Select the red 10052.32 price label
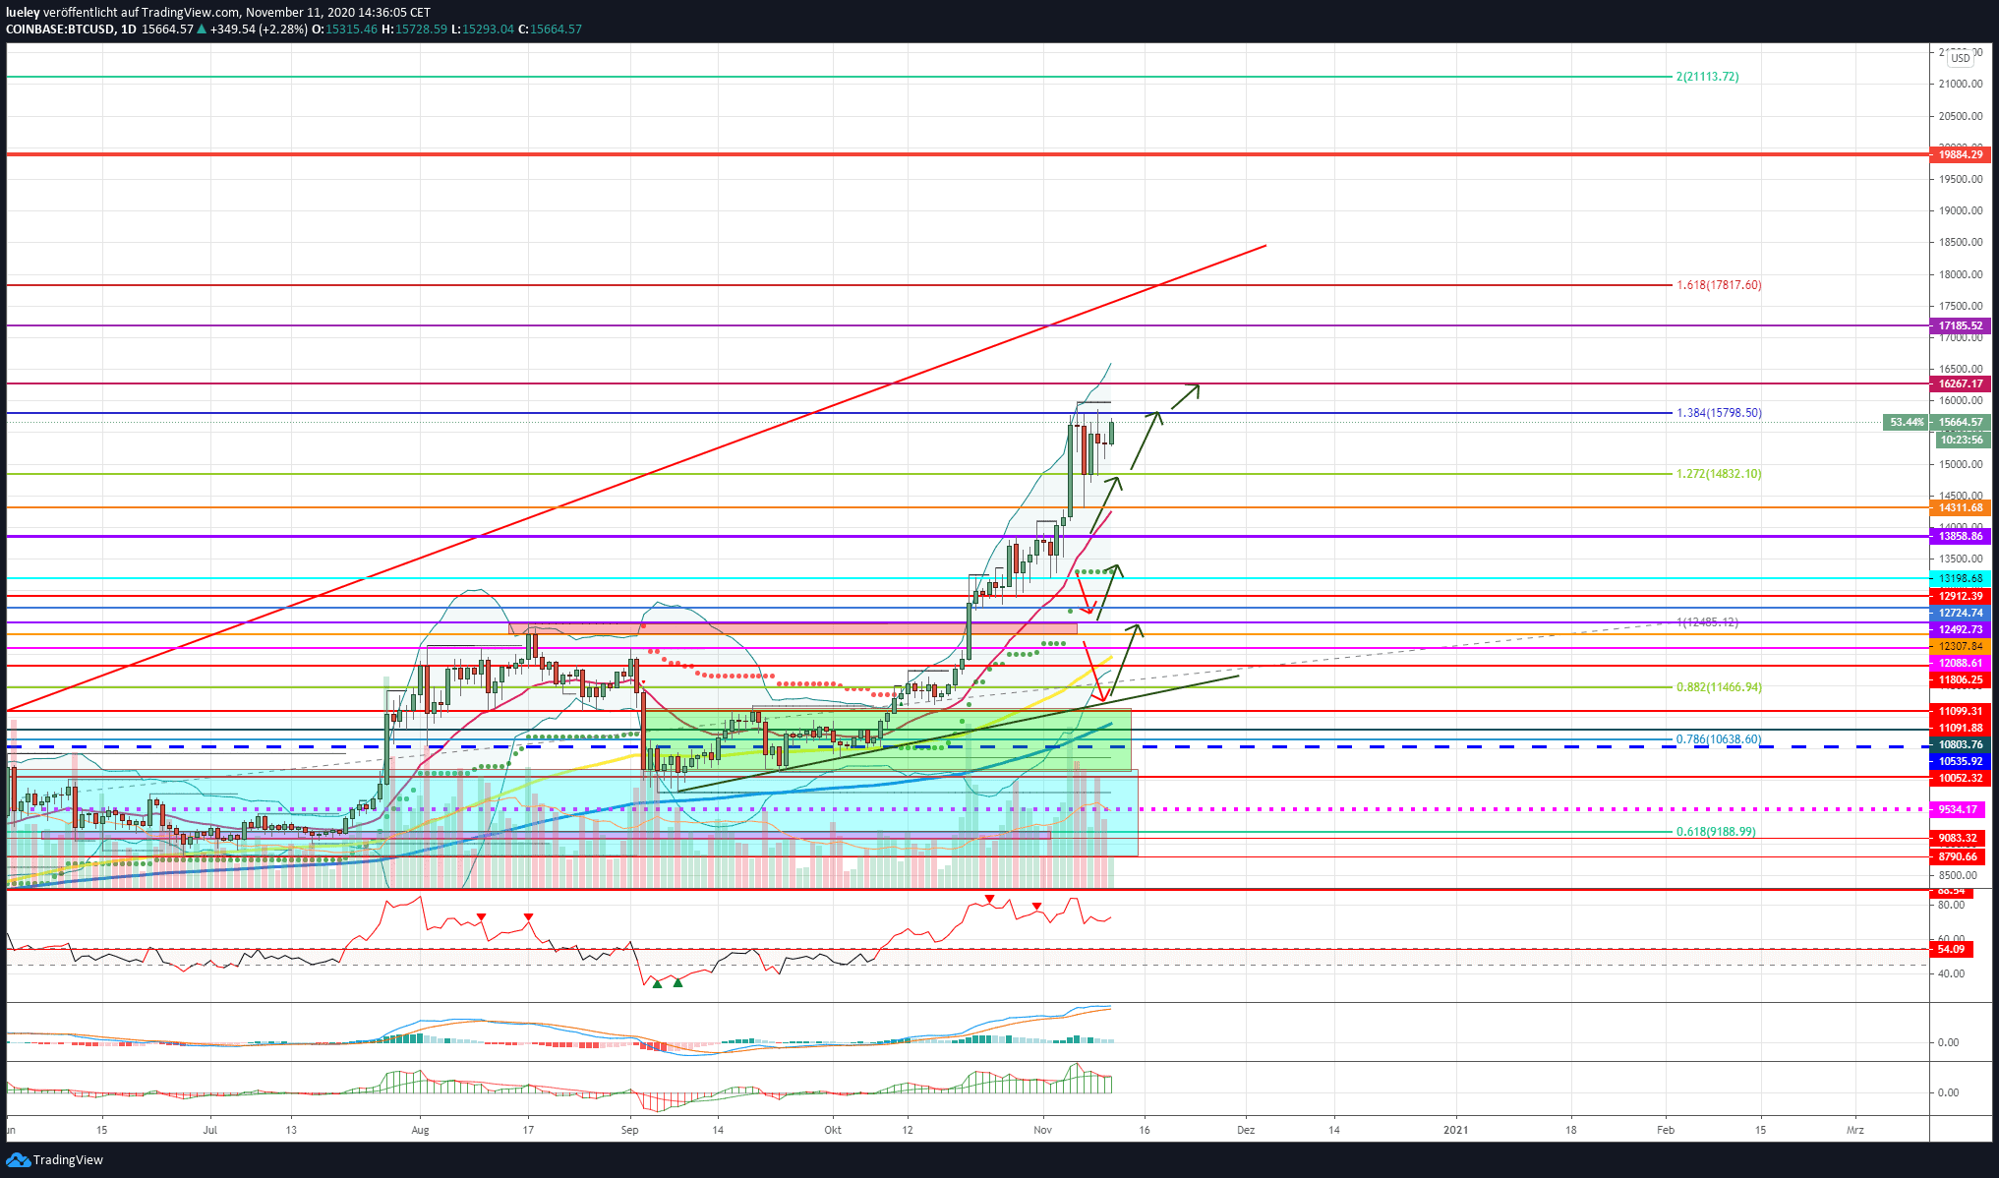The height and width of the screenshot is (1178, 1999). pos(1961,778)
